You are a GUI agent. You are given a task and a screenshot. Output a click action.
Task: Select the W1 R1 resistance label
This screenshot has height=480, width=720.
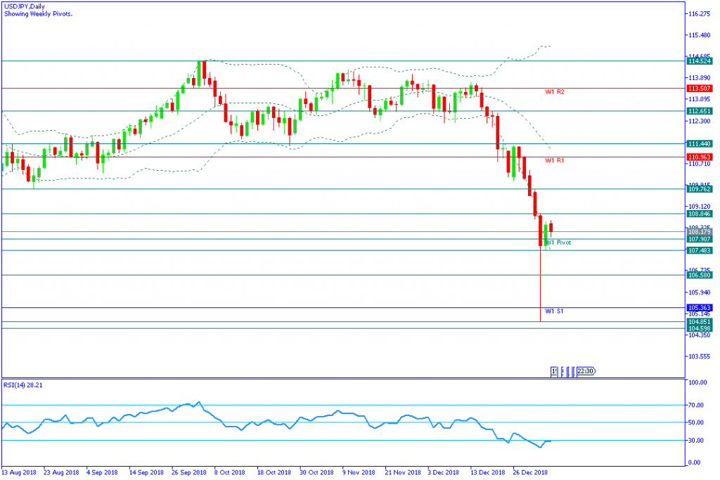pos(555,161)
